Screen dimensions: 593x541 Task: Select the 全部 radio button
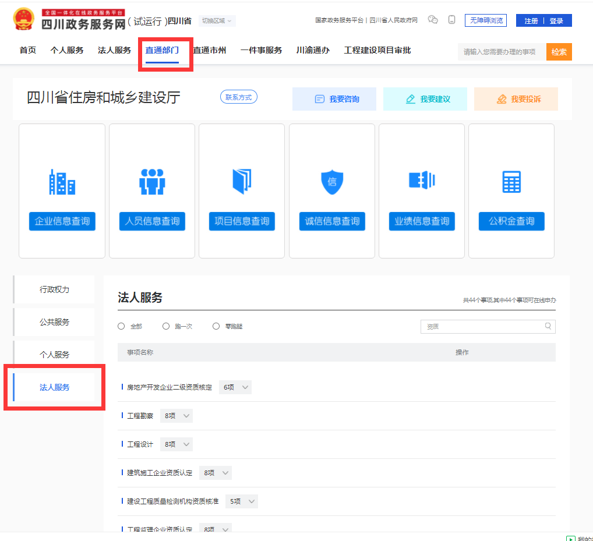121,326
